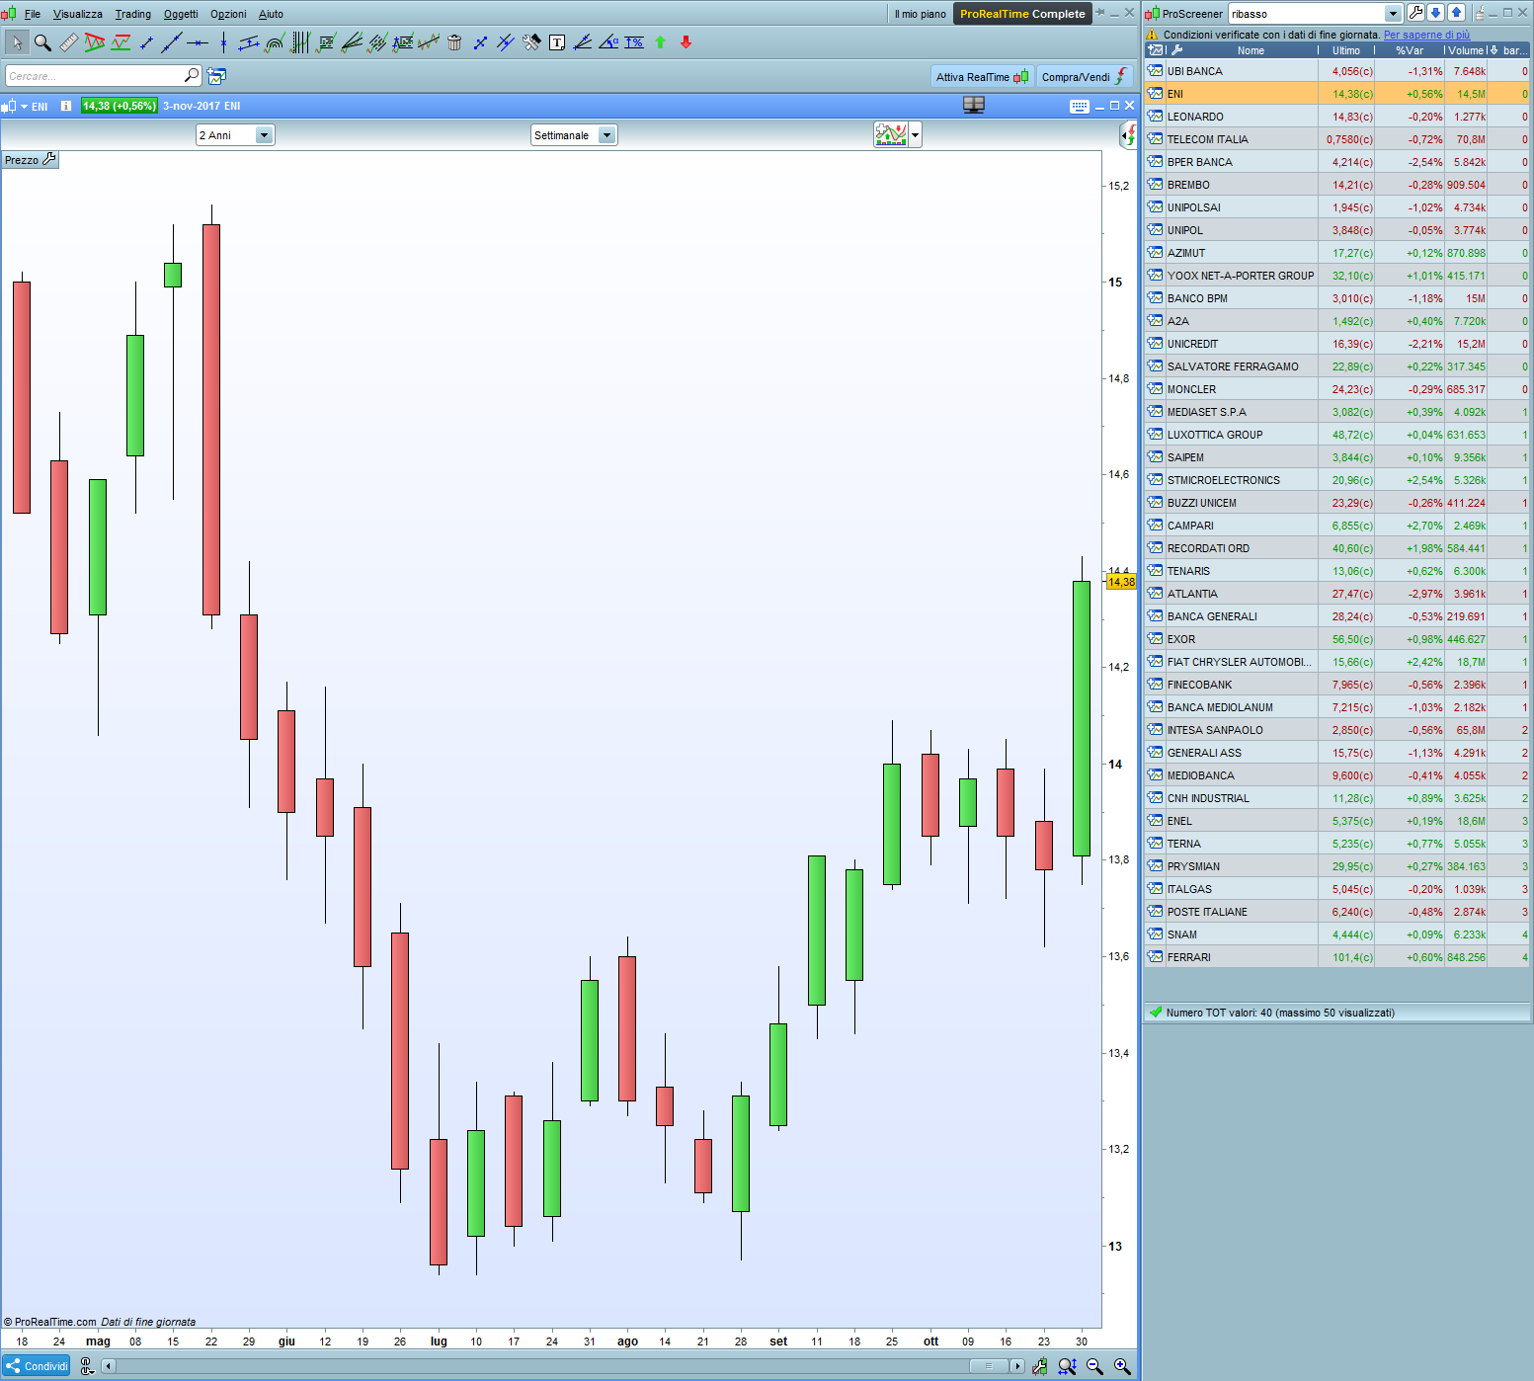Click zoom out magnifier below chart
Screen dimensions: 1534x1381
[x=1094, y=1366]
